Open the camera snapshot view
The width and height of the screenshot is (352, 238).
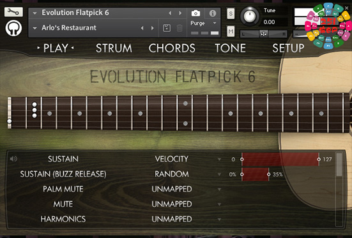[x=195, y=13]
